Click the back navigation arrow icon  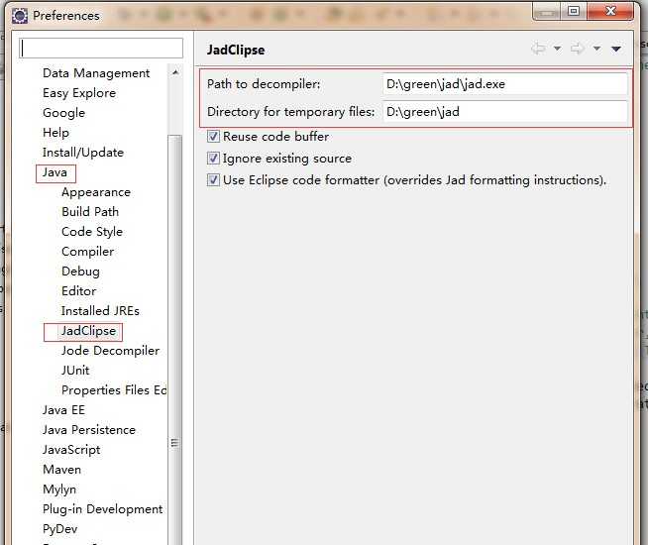coord(538,49)
